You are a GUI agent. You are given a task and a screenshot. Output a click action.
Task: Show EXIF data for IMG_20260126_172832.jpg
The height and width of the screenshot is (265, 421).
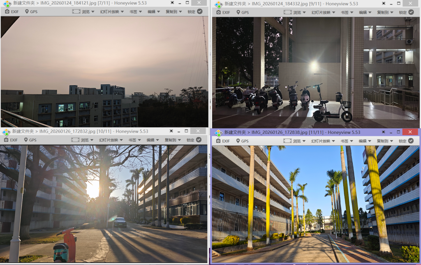[x=11, y=140]
